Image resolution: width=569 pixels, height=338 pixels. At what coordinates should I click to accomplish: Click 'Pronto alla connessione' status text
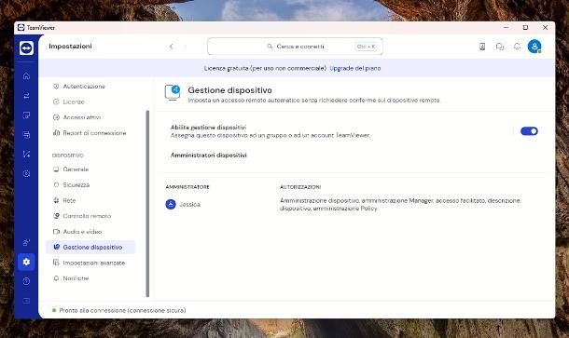(x=122, y=310)
